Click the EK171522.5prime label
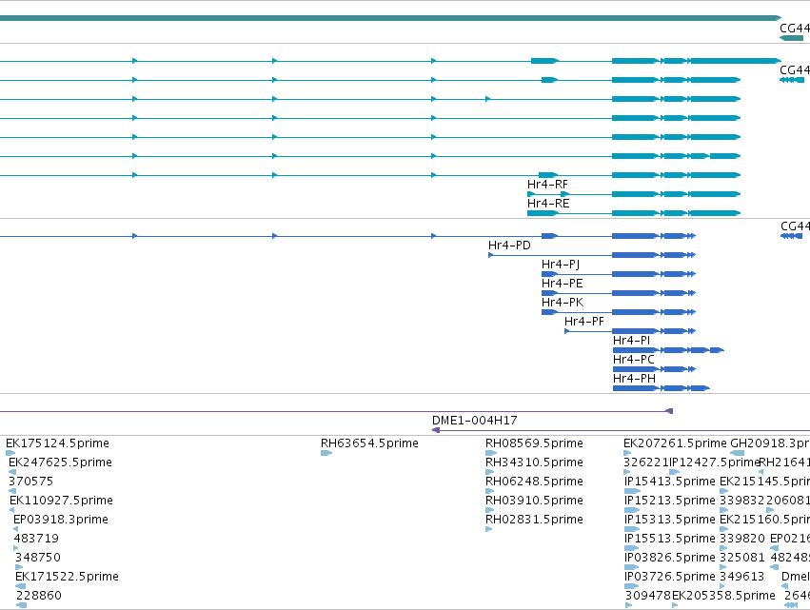 68,577
